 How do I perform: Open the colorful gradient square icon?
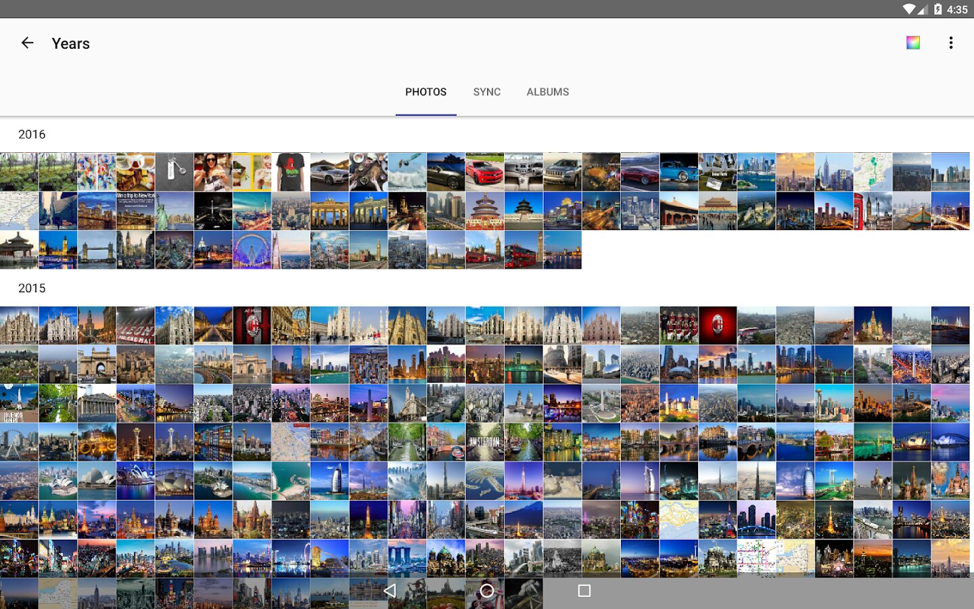(x=913, y=43)
